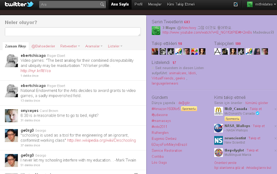
Task: Click the Önerileri yenile link
Action: tap(225, 163)
